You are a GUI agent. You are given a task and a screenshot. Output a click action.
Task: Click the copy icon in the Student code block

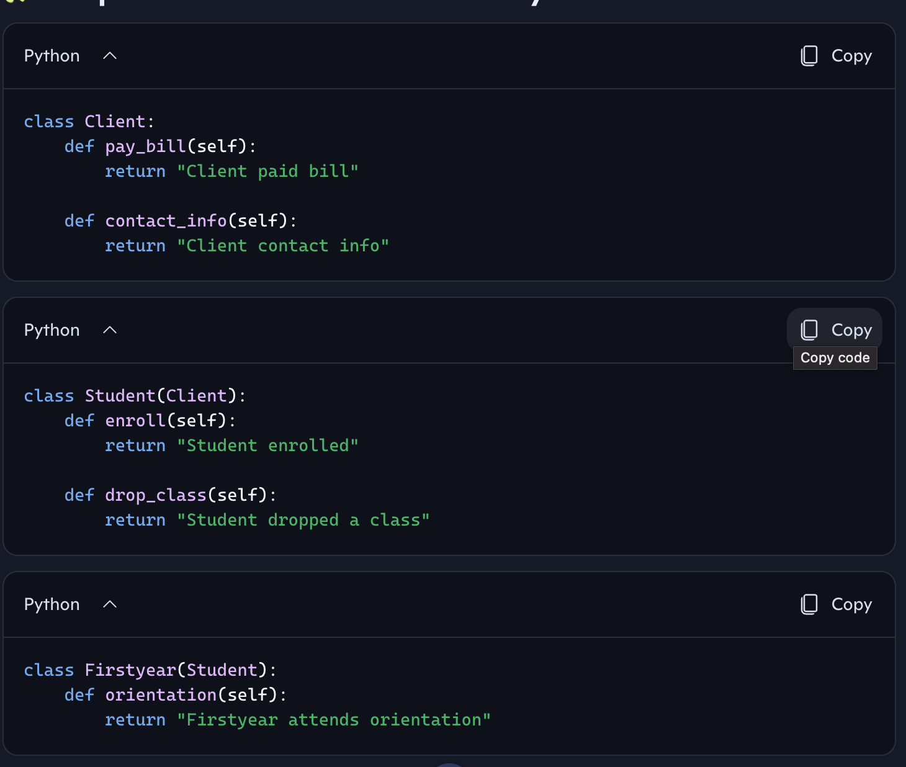pos(809,330)
